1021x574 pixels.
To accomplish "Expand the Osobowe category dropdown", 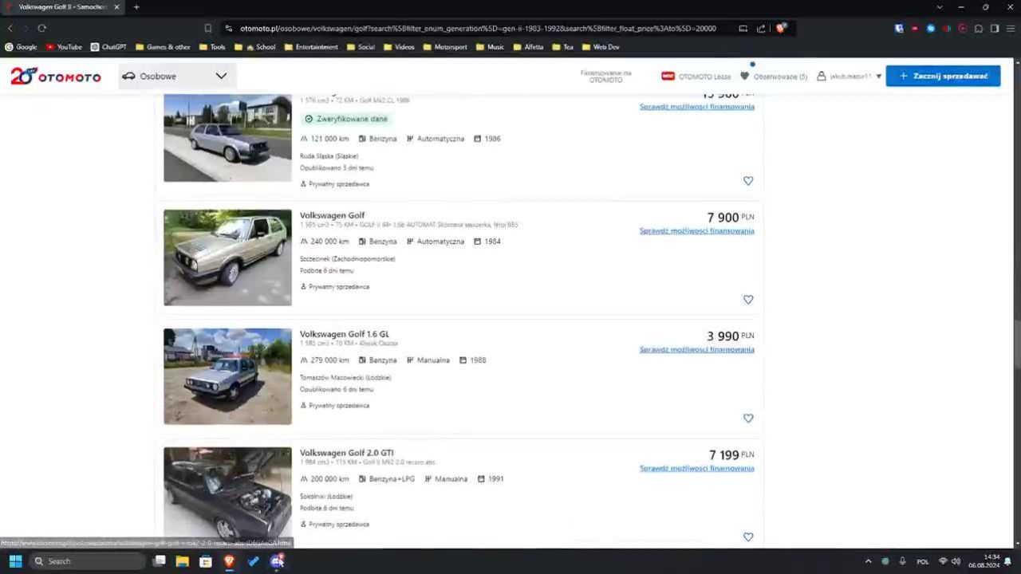I will [175, 77].
